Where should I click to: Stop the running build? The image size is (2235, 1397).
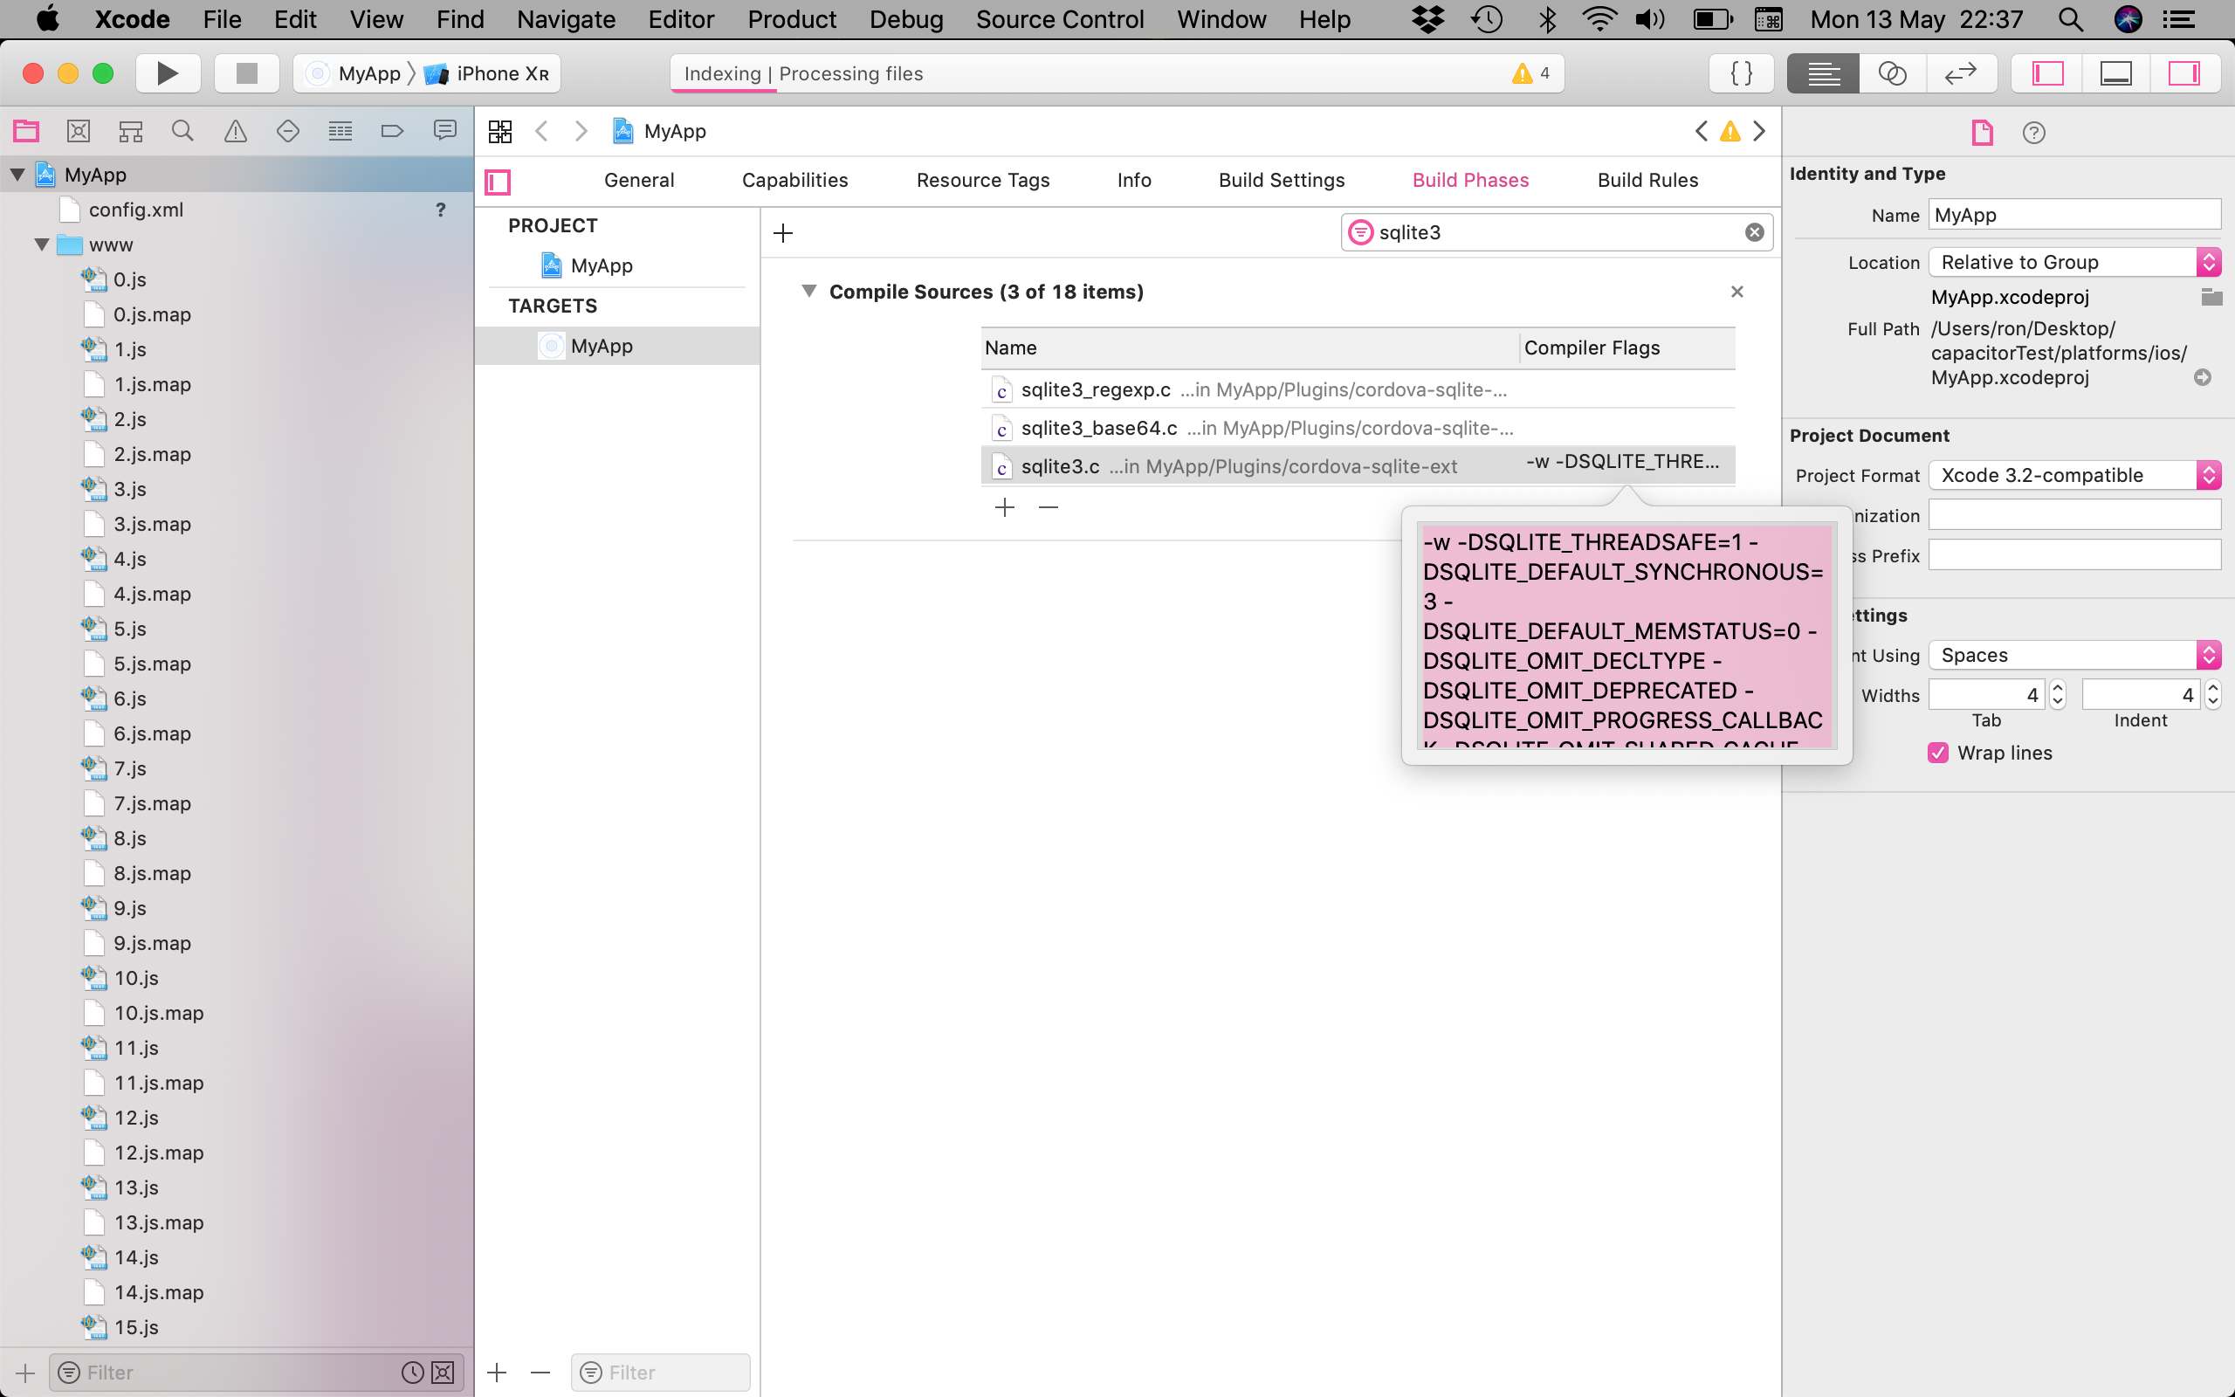tap(245, 73)
